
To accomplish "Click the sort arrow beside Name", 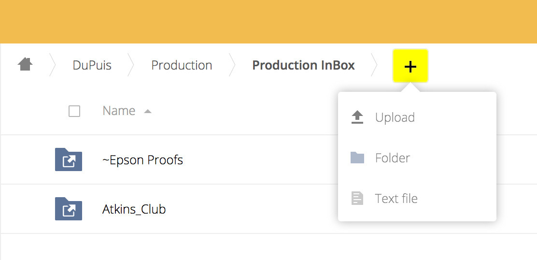I will tap(148, 111).
